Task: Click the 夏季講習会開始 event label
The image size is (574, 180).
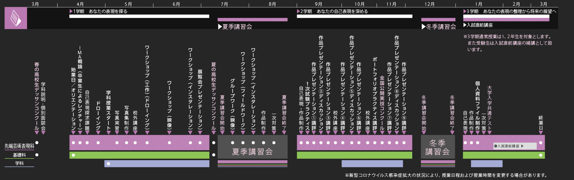Action: point(222,113)
